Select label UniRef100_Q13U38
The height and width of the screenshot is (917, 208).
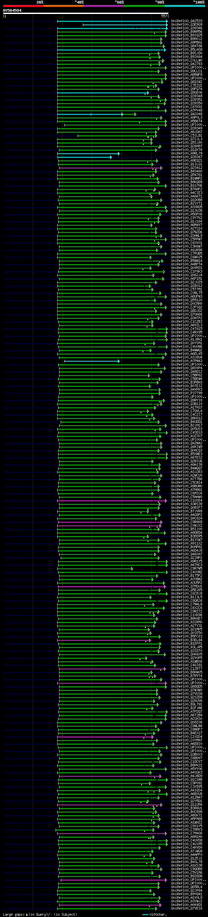click(187, 211)
